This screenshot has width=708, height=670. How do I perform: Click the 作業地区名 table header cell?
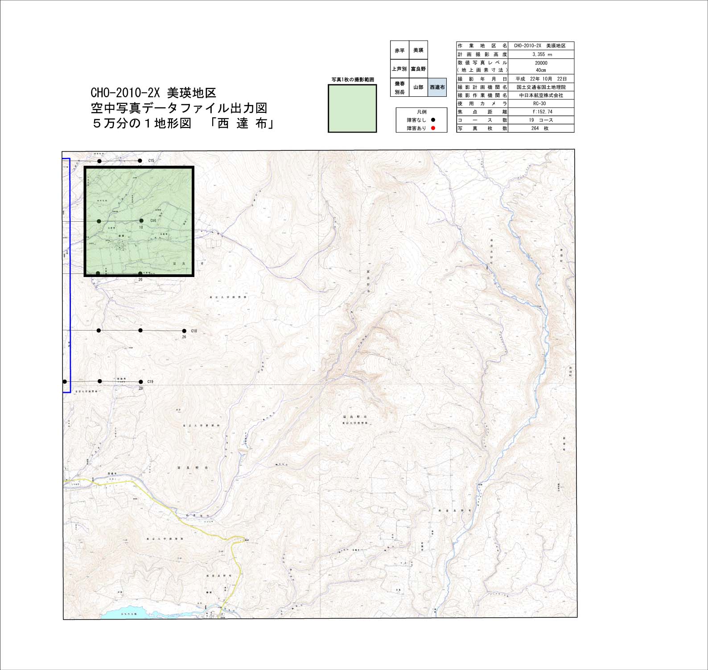pos(482,46)
